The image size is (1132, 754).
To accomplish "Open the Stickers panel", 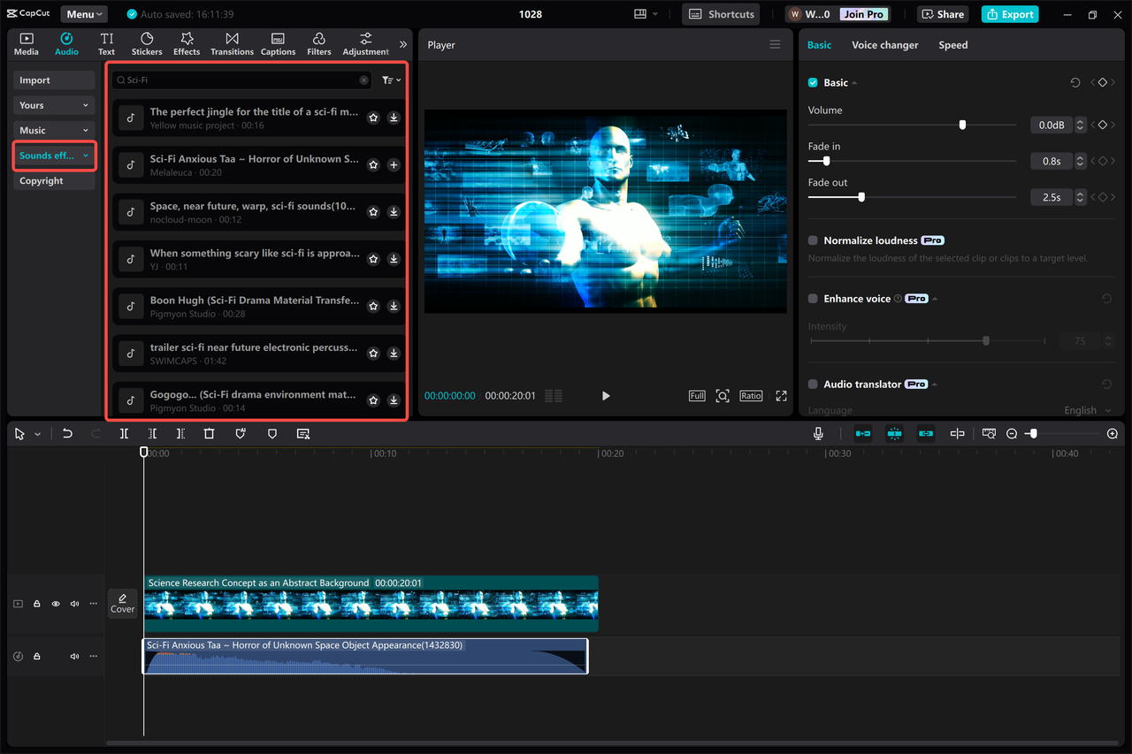I will point(146,42).
